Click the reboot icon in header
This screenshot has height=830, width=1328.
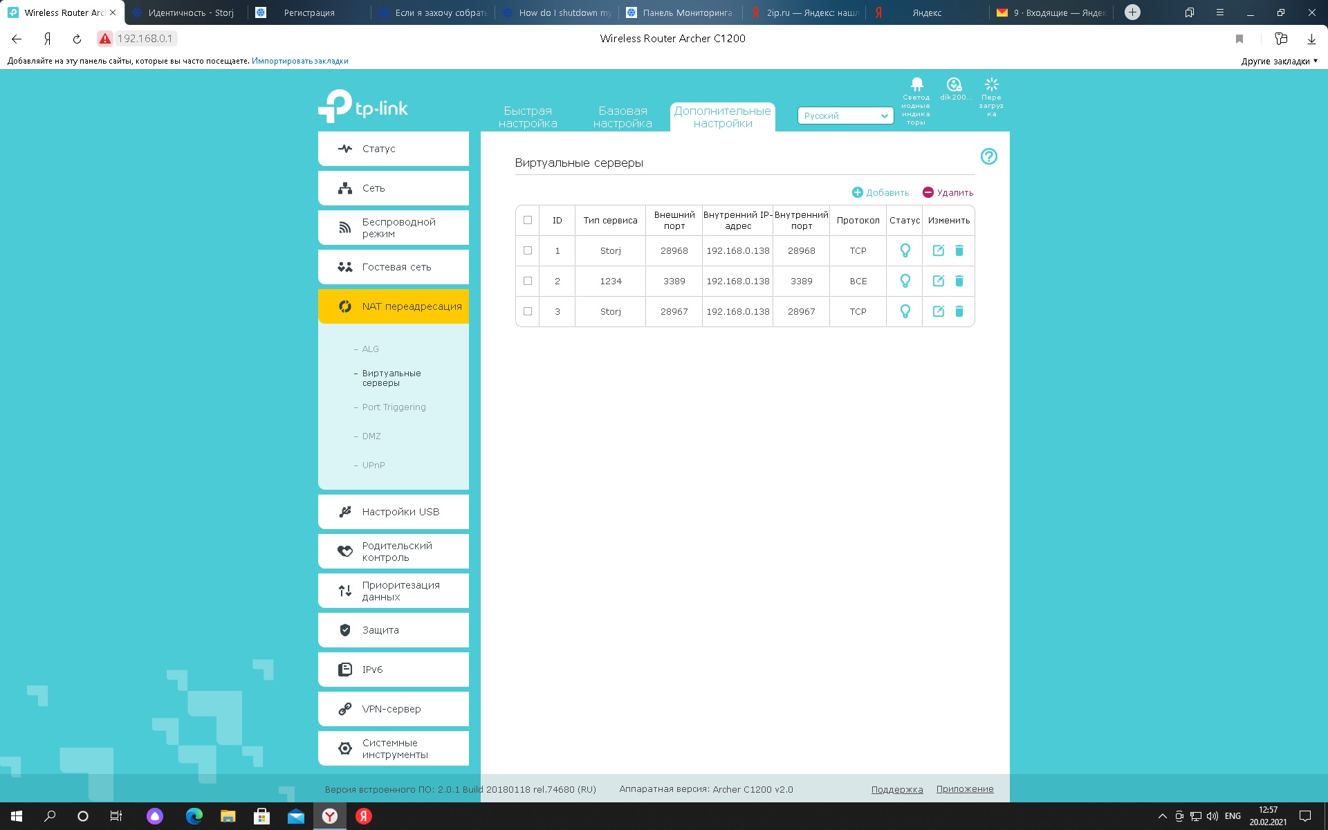(x=991, y=85)
